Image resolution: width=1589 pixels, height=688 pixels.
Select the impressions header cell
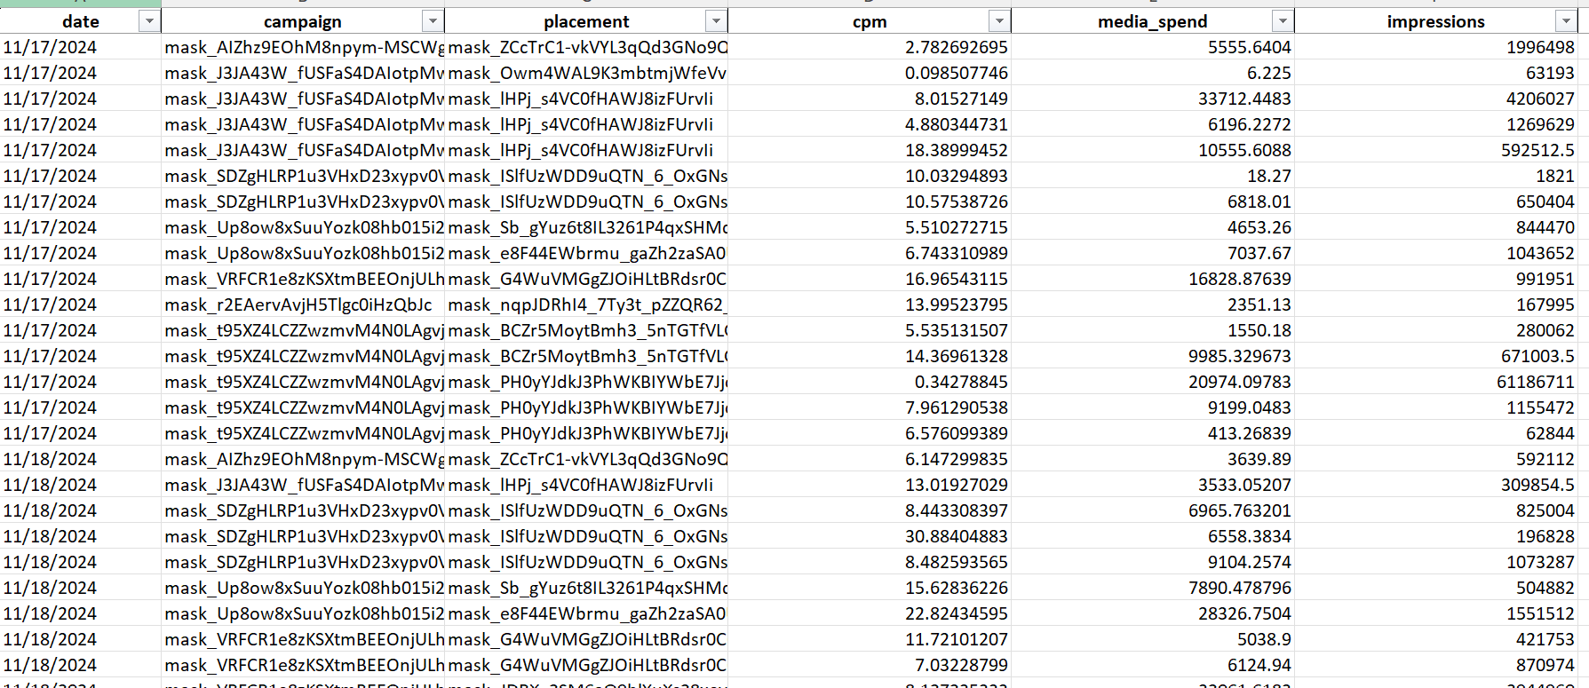tap(1436, 21)
